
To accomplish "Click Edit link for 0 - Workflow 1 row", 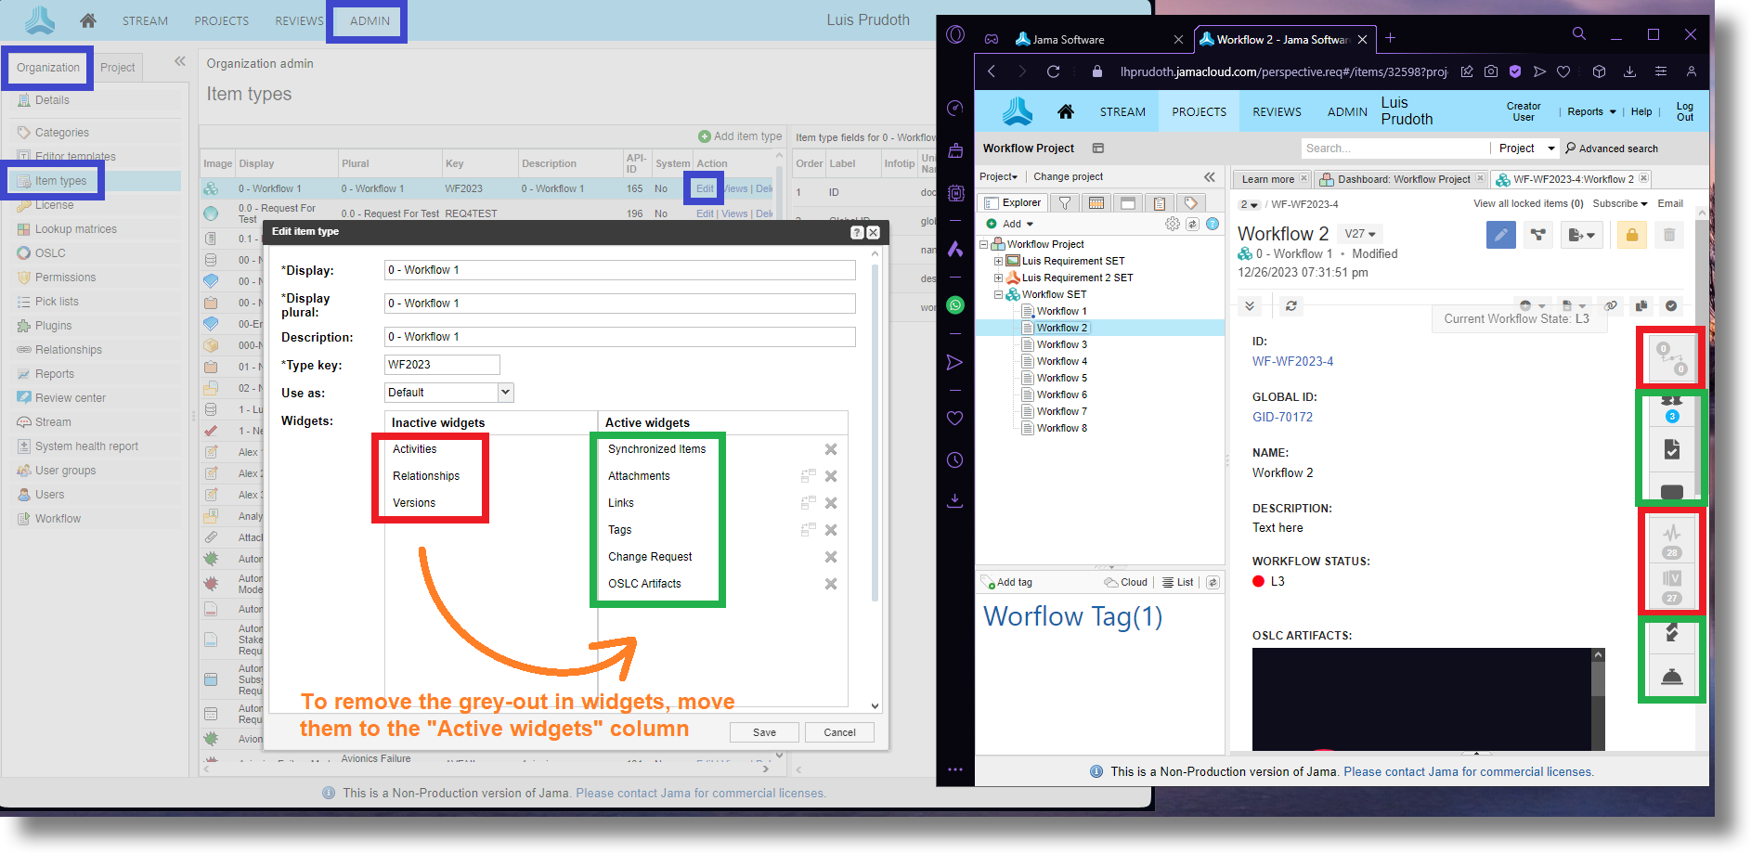I will tap(705, 188).
